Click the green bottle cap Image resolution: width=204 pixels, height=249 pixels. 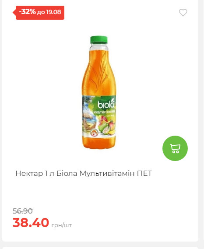[x=99, y=40]
